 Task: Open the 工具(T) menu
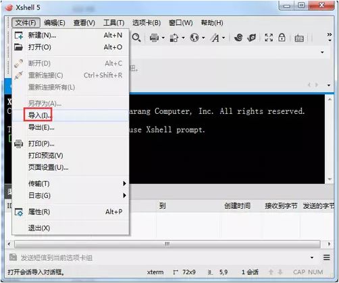(x=114, y=23)
